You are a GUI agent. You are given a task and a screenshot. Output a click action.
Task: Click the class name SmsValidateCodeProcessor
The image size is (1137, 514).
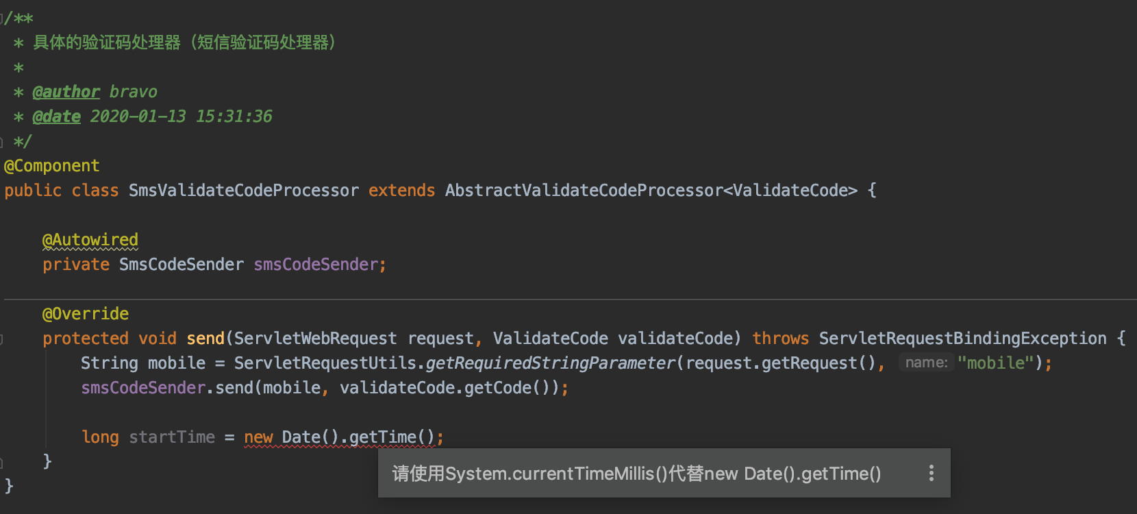point(243,191)
